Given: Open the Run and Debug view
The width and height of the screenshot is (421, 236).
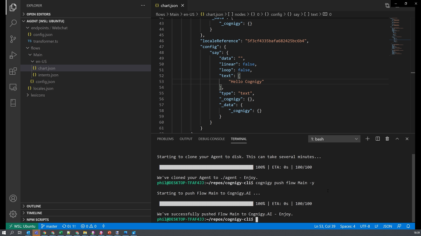Looking at the screenshot, I should [x=13, y=55].
